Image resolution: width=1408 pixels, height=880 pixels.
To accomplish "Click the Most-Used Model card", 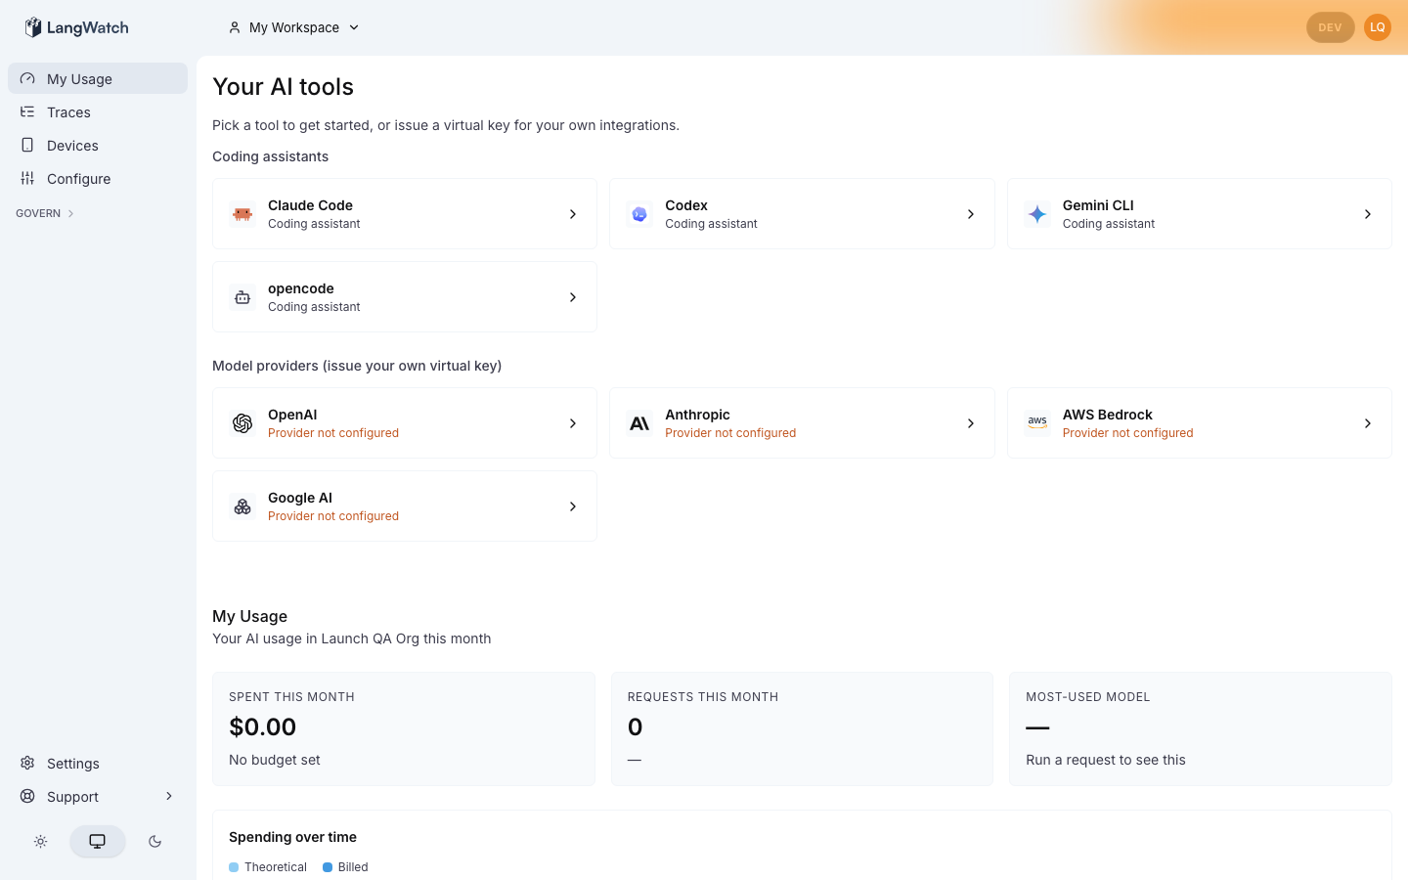I will point(1201,728).
